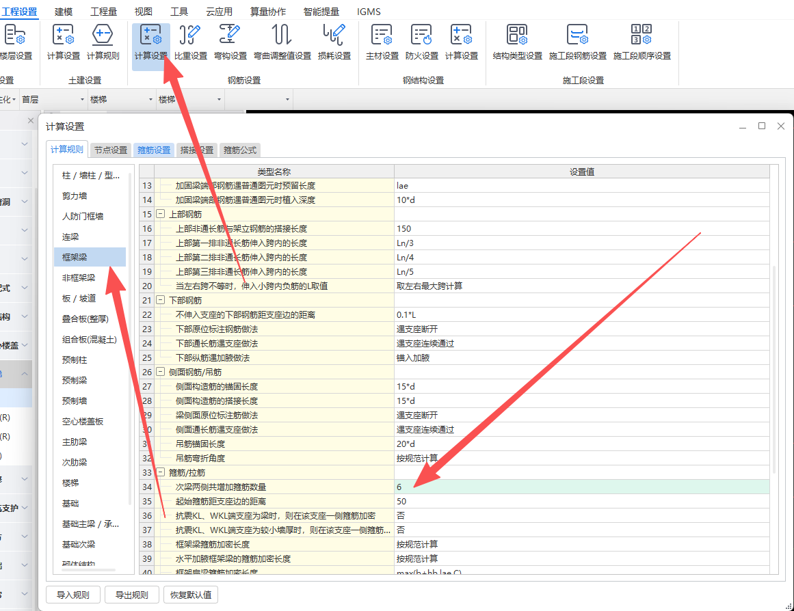
Task: Collapse the 上部钢筋 group row
Action: 160,214
